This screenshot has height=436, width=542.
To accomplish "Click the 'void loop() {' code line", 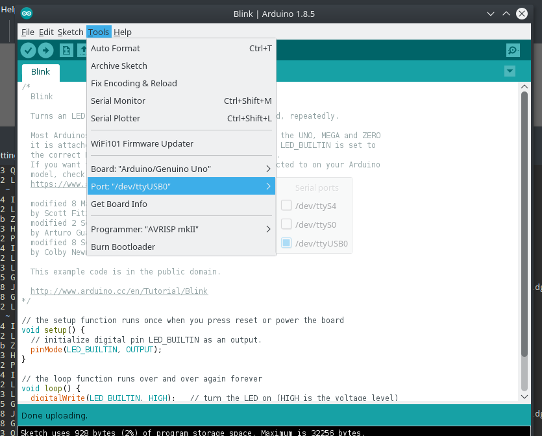I will tap(51, 389).
